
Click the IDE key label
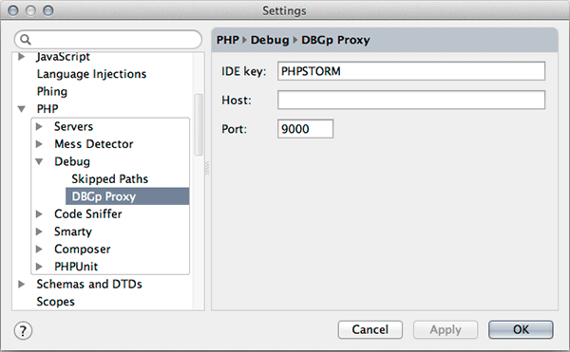coord(244,71)
